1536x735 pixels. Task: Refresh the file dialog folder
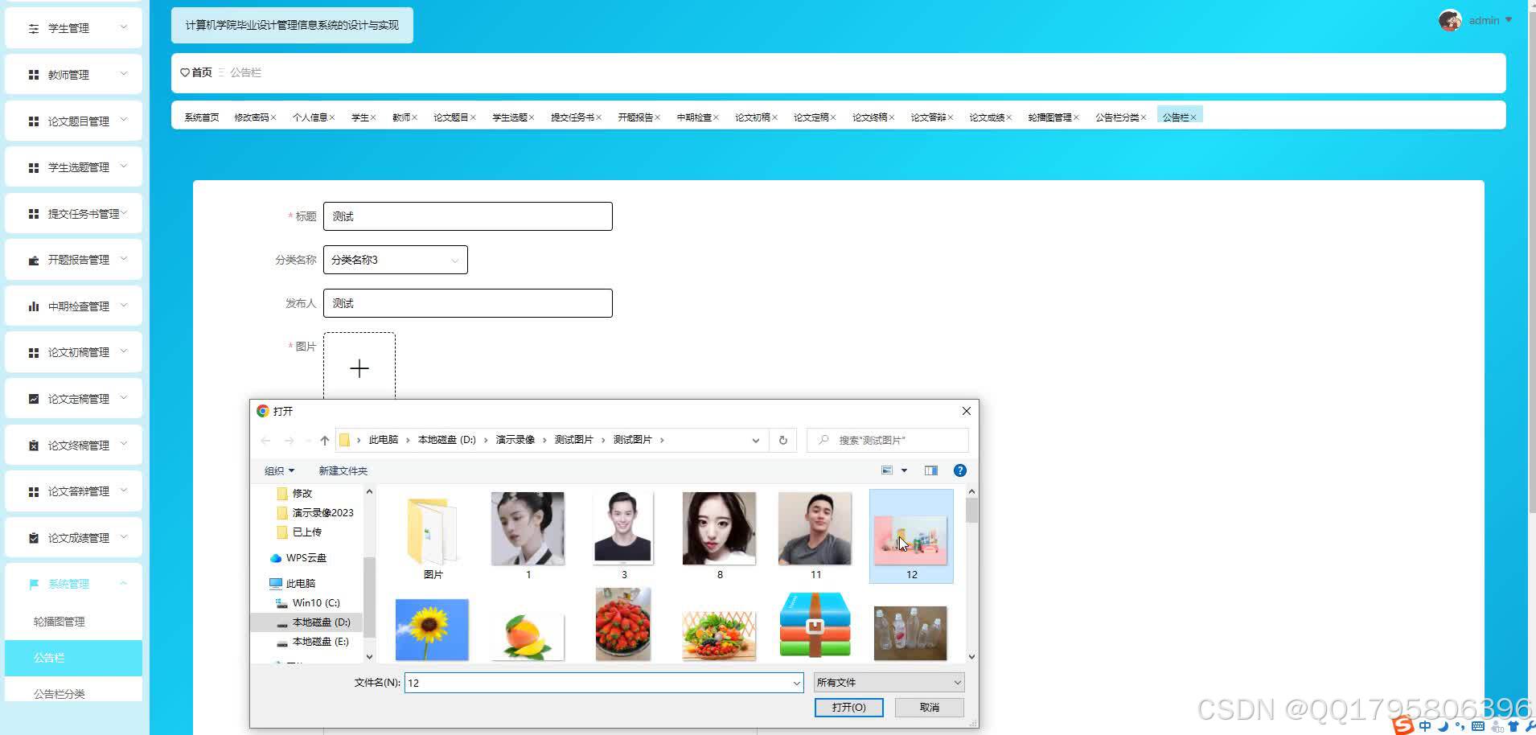coord(782,440)
